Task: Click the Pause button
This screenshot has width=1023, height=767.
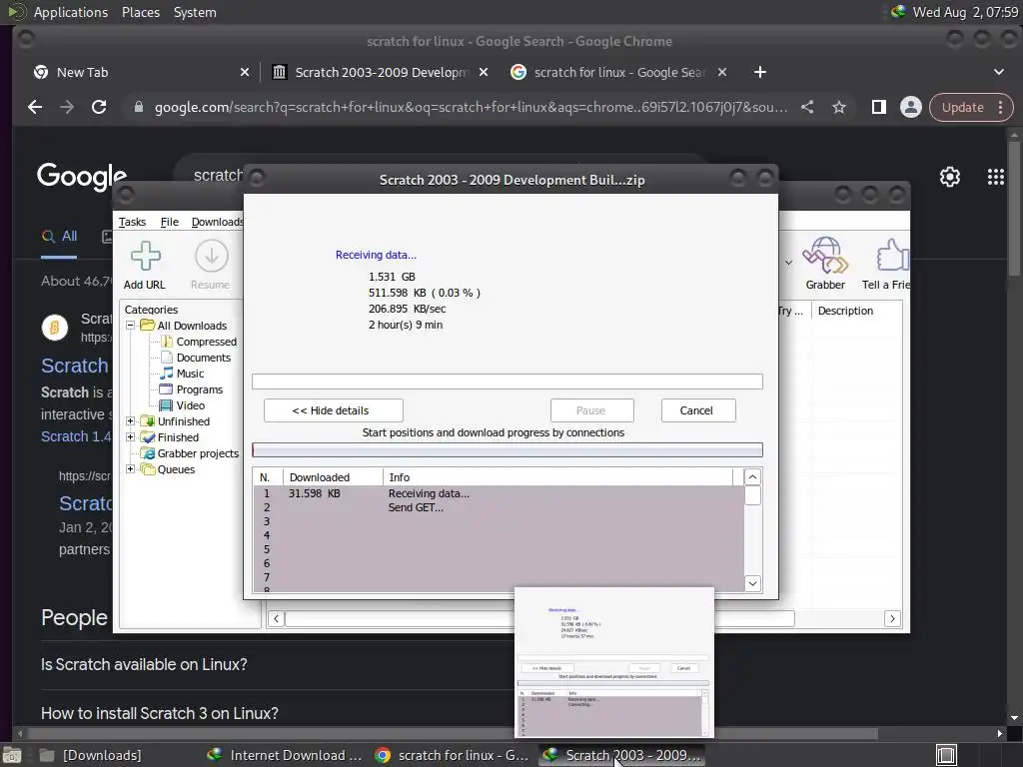Action: tap(591, 410)
